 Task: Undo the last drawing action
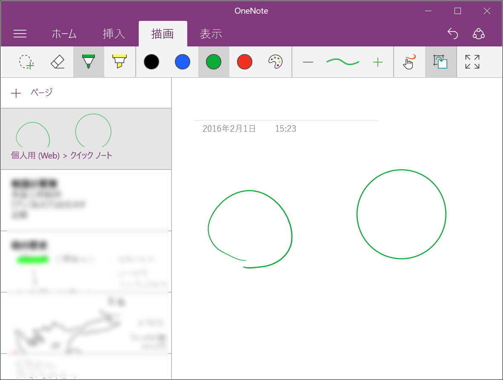click(x=452, y=33)
